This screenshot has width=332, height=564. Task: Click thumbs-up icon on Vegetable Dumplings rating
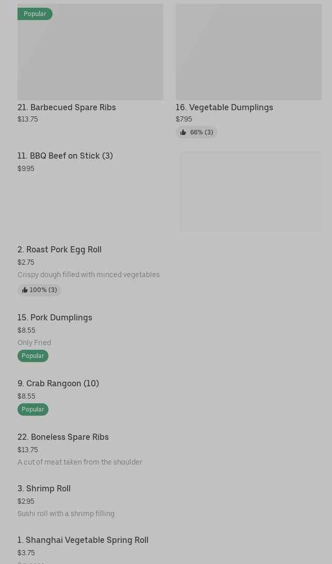183,132
